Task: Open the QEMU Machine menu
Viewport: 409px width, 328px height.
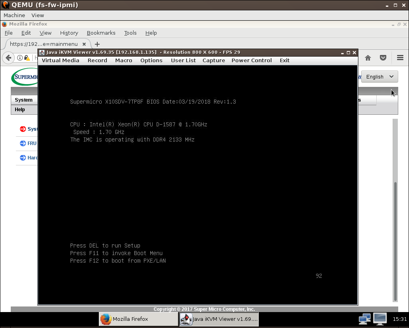Action: [14, 15]
